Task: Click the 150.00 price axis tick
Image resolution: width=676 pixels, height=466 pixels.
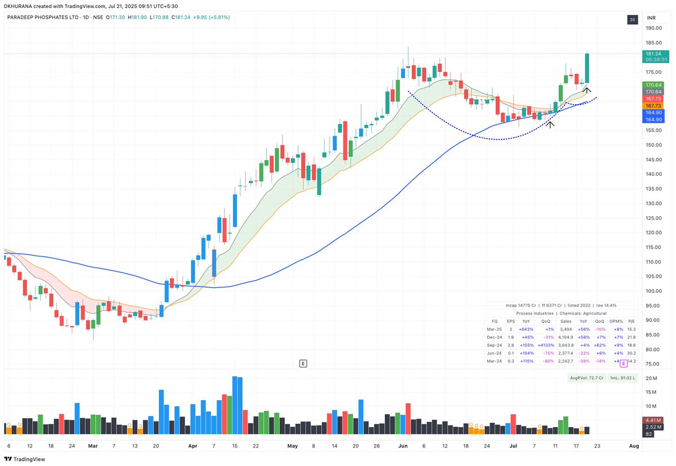Action: 653,145
